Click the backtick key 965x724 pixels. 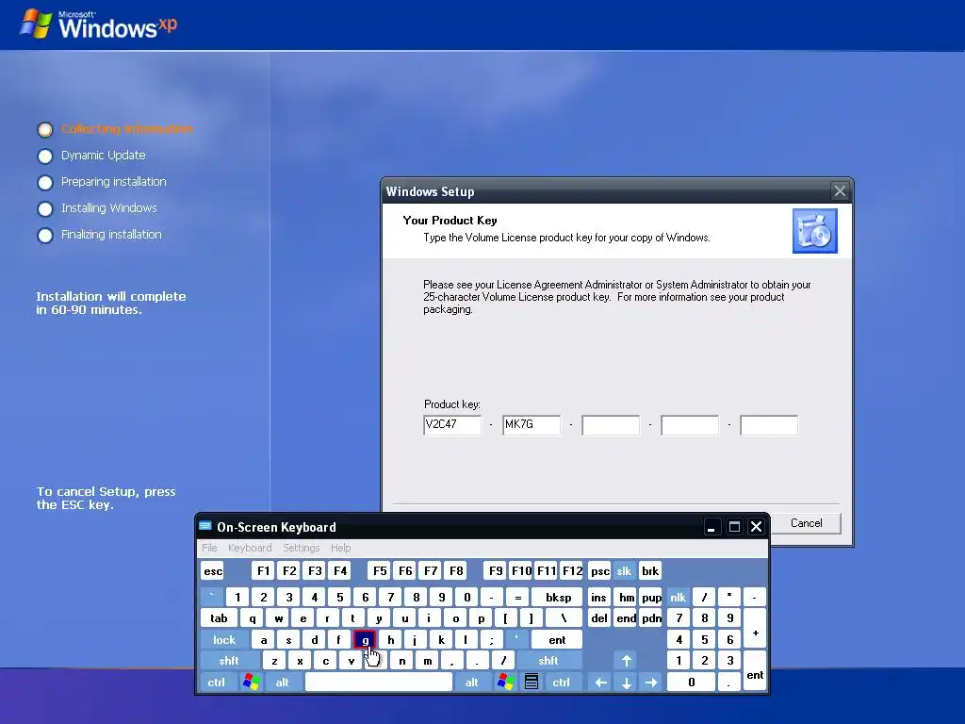click(x=212, y=597)
